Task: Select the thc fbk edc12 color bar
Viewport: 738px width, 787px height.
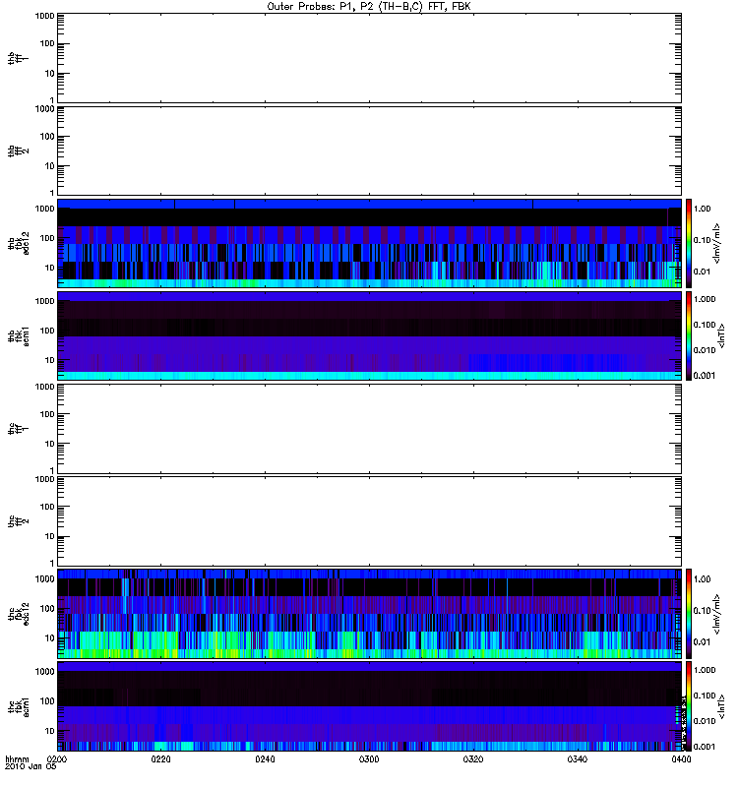Action: click(x=689, y=614)
